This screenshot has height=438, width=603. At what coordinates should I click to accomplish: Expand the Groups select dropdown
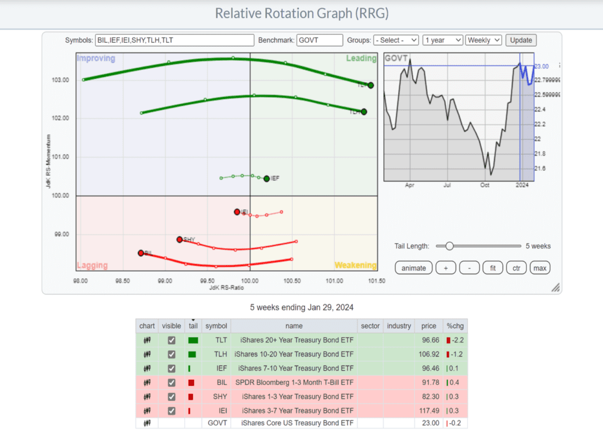click(396, 40)
